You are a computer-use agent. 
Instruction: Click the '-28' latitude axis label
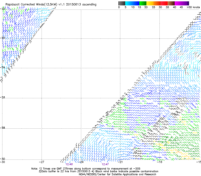[x=2, y=128]
